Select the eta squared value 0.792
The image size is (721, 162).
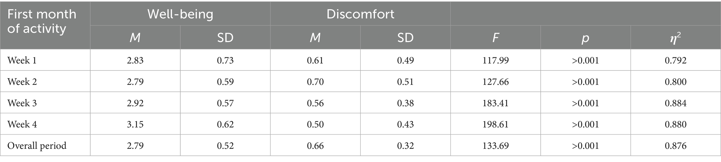(x=675, y=60)
